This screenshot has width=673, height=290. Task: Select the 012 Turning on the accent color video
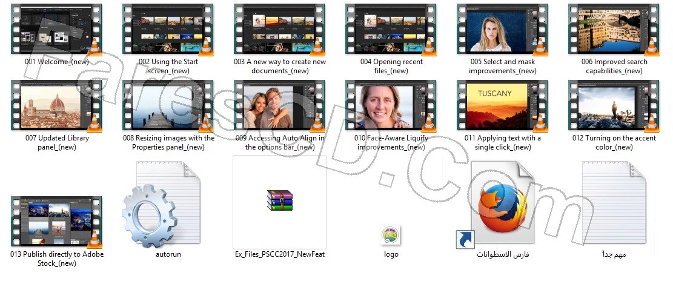pos(614,105)
